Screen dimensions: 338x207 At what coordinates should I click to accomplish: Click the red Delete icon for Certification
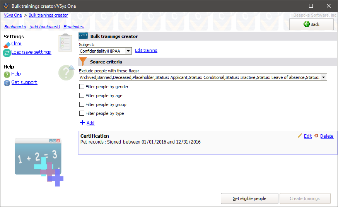(x=316, y=136)
